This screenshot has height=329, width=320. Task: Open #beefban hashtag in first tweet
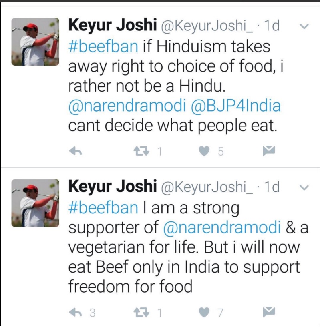pos(103,47)
